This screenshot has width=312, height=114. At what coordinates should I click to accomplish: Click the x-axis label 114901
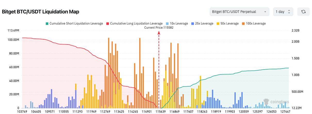coord(147,111)
